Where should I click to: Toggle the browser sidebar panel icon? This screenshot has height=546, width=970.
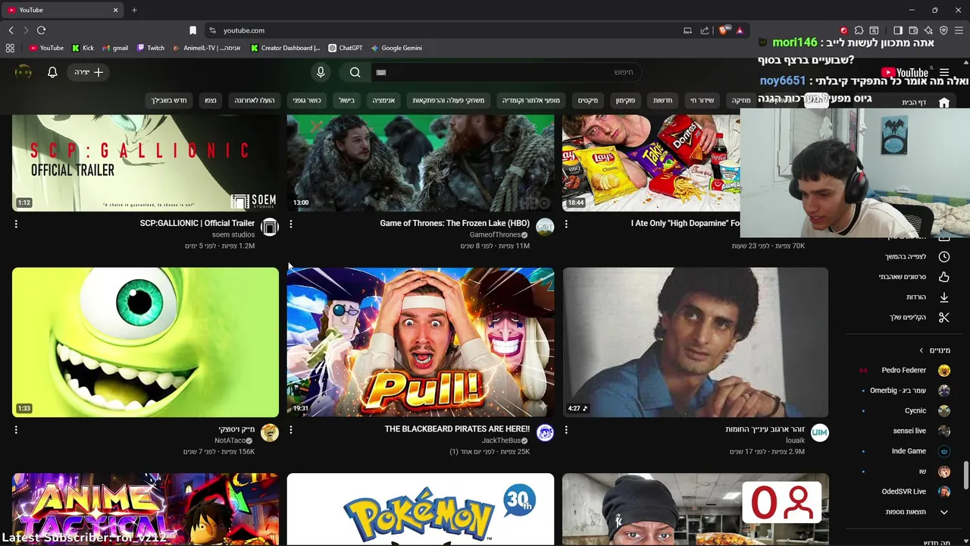click(898, 30)
